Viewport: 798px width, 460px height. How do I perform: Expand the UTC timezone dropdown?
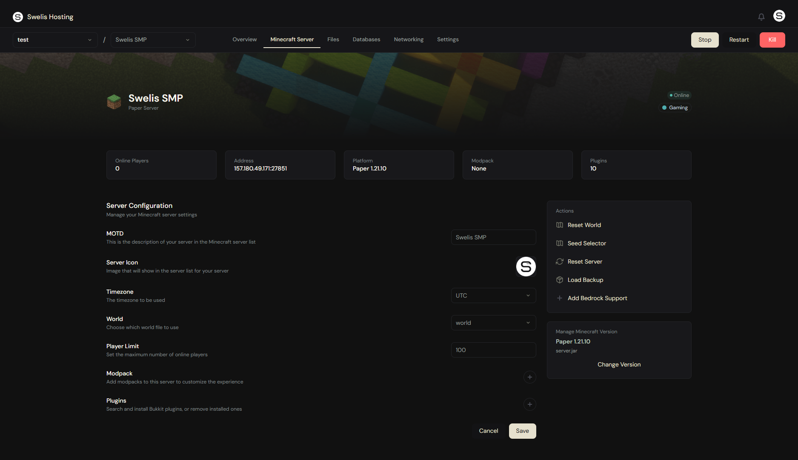pos(493,295)
